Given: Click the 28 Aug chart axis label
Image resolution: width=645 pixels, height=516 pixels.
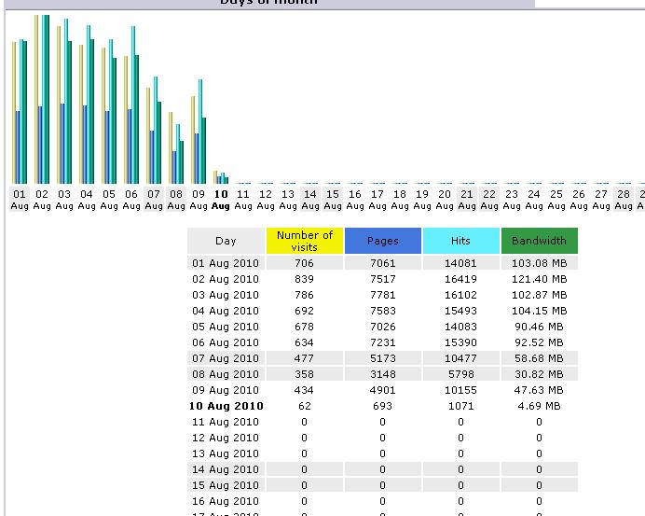Looking at the screenshot, I should pyautogui.click(x=624, y=200).
